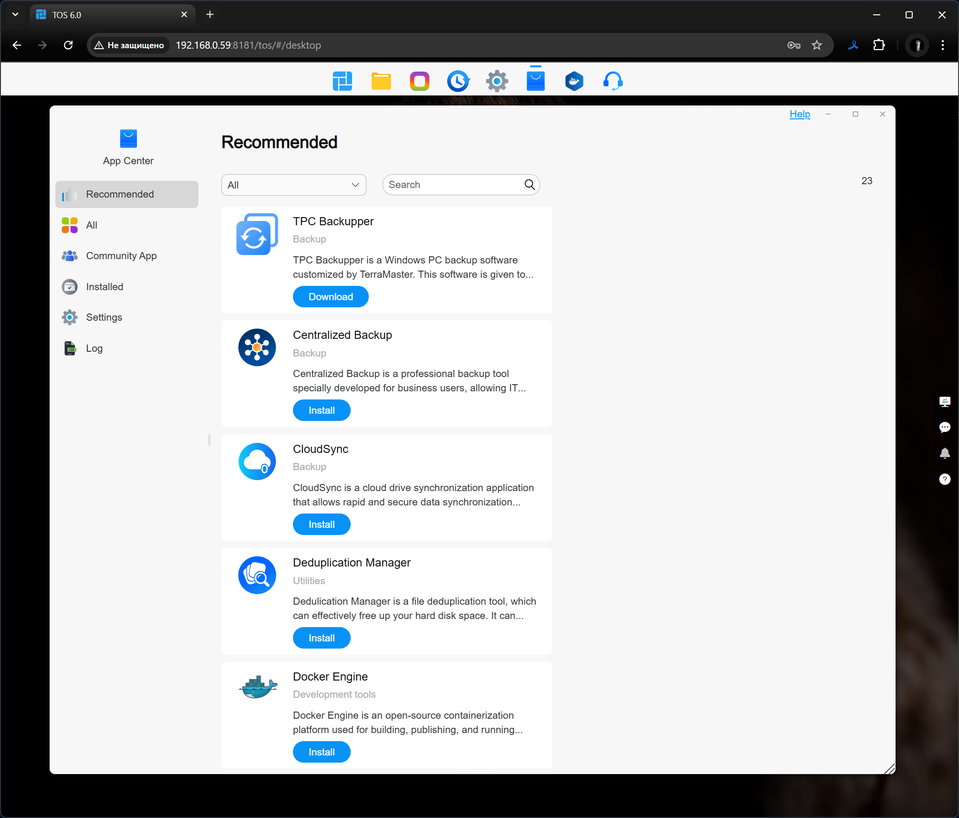Viewport: 959px width, 818px height.
Task: Click the blue bird extension icon in the browser toolbar
Action: 853,45
